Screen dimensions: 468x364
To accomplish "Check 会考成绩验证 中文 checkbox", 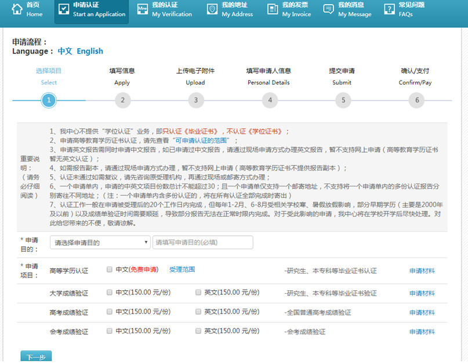I will pyautogui.click(x=110, y=331).
